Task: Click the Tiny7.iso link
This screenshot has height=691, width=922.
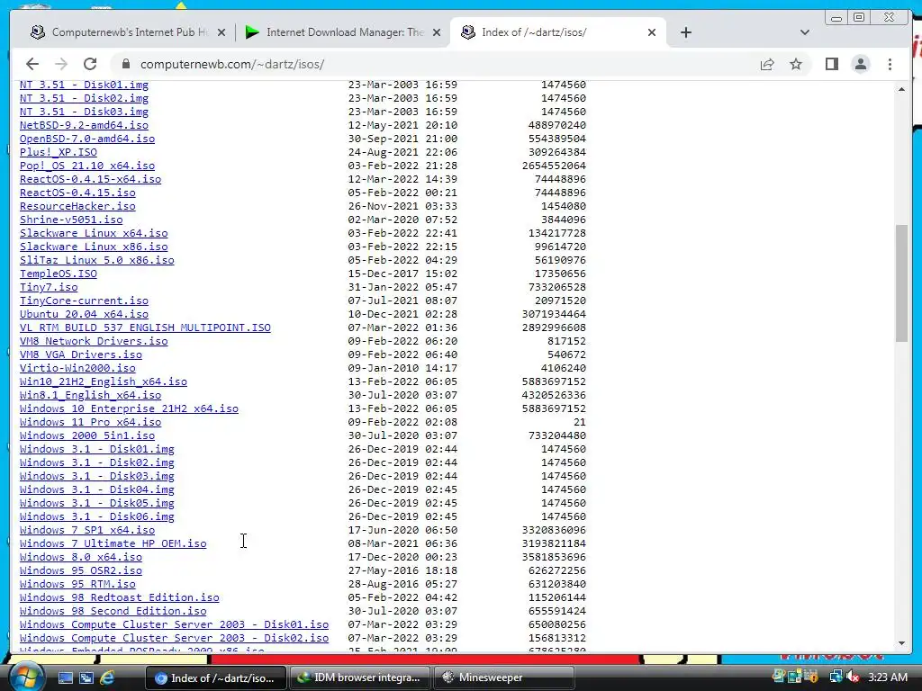Action: 49,287
